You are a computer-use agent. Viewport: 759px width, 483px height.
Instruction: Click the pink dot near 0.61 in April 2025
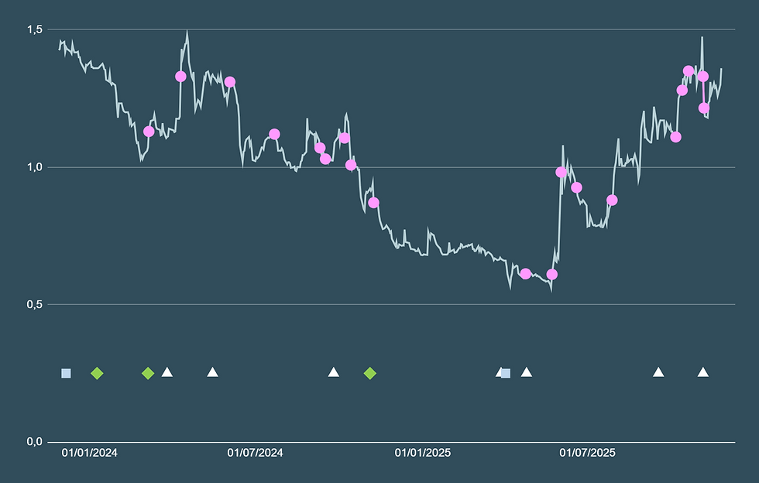(526, 274)
